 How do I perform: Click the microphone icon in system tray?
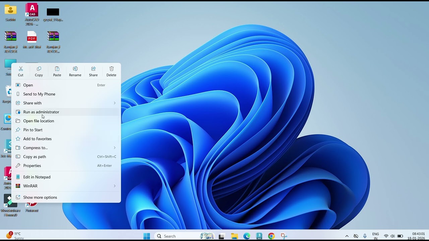365,236
